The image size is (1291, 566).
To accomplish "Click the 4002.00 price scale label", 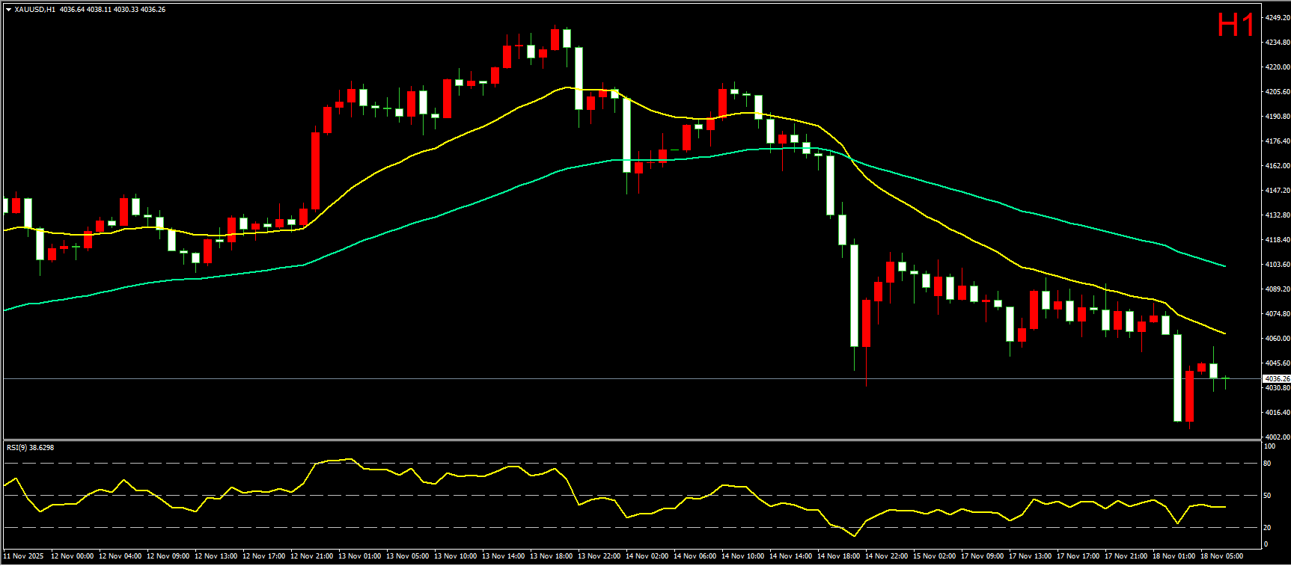I will tap(1277, 437).
